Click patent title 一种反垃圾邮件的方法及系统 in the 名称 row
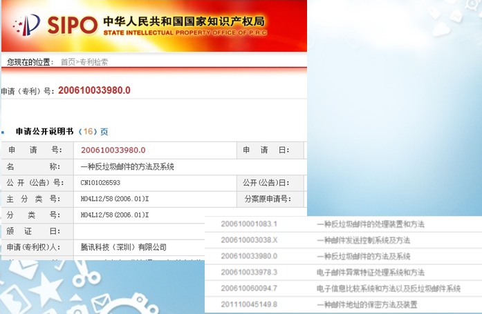 click(127, 167)
